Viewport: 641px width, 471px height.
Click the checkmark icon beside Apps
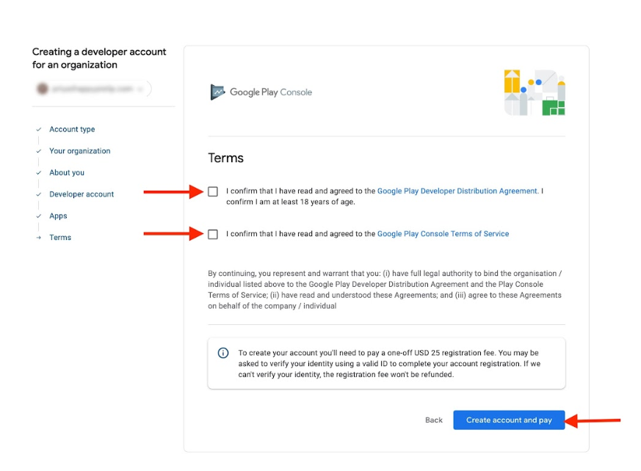pyautogui.click(x=38, y=216)
